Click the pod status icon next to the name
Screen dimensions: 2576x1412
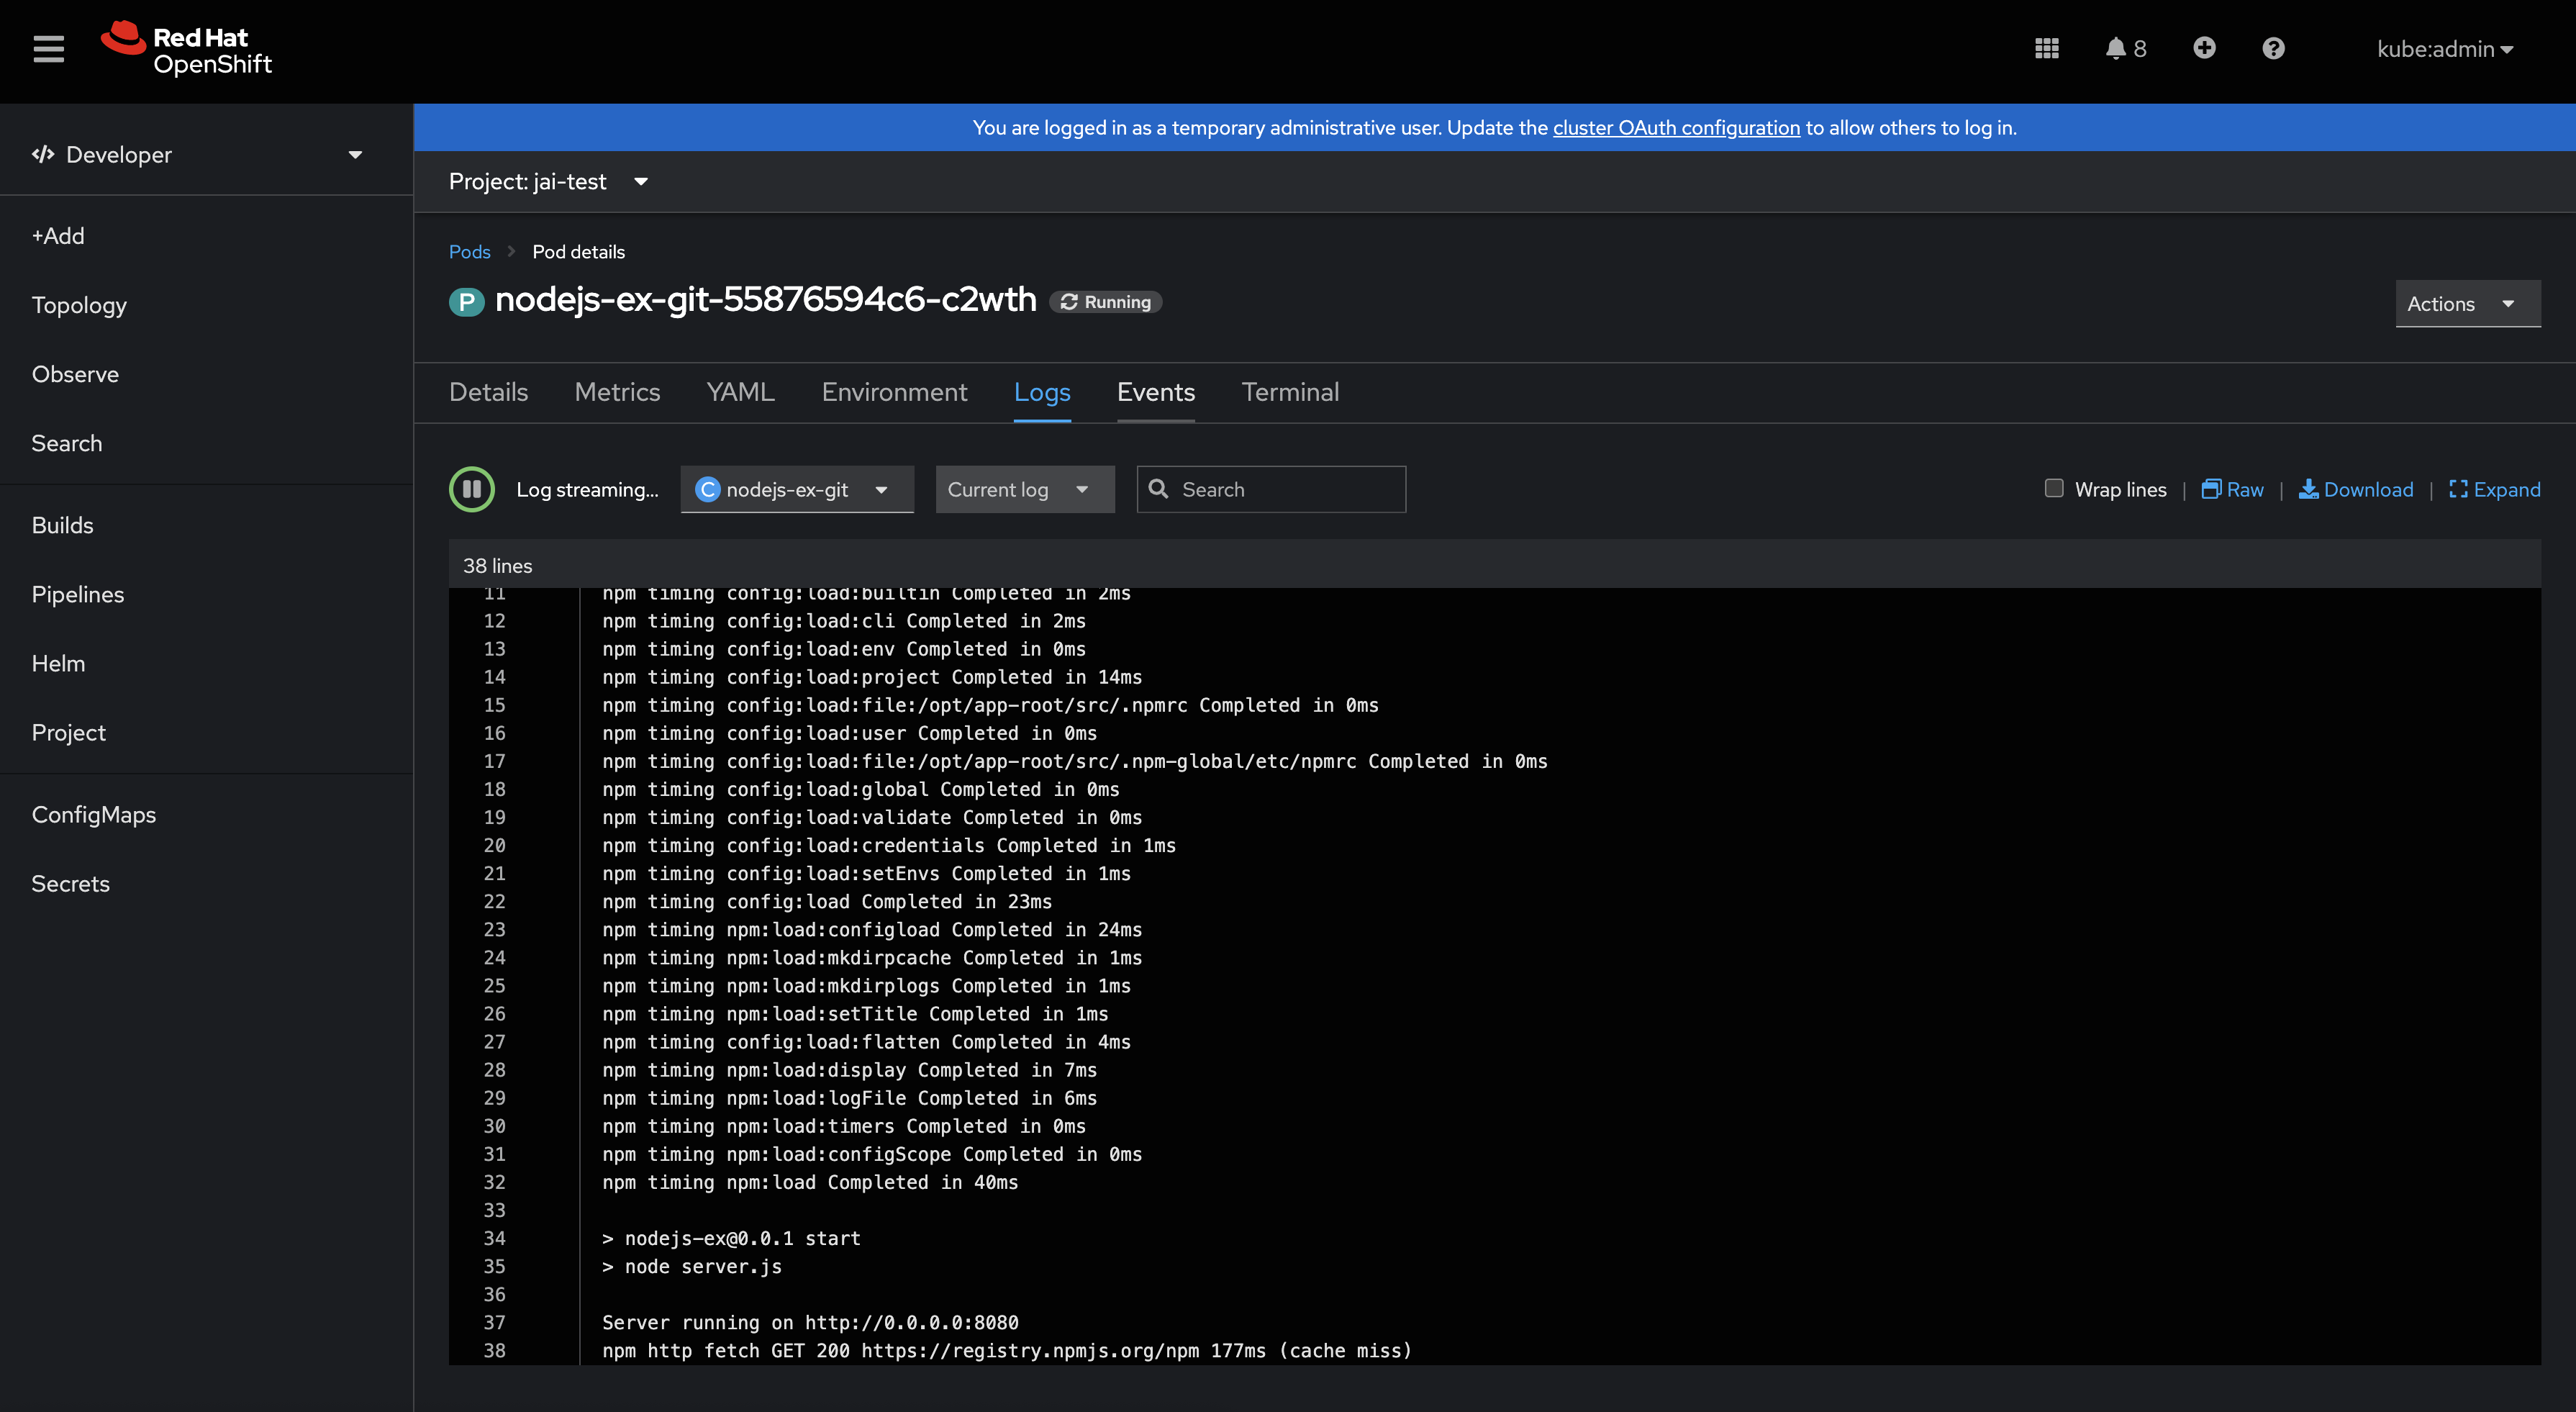(x=466, y=301)
